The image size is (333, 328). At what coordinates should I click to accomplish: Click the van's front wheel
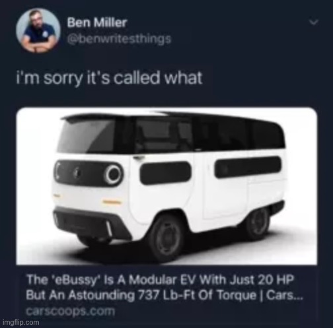click(x=167, y=239)
